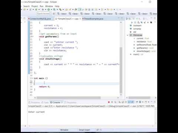178x133 pixels.
Task: Click Remove All Terminated Launches icon
Action: (x=115, y=102)
